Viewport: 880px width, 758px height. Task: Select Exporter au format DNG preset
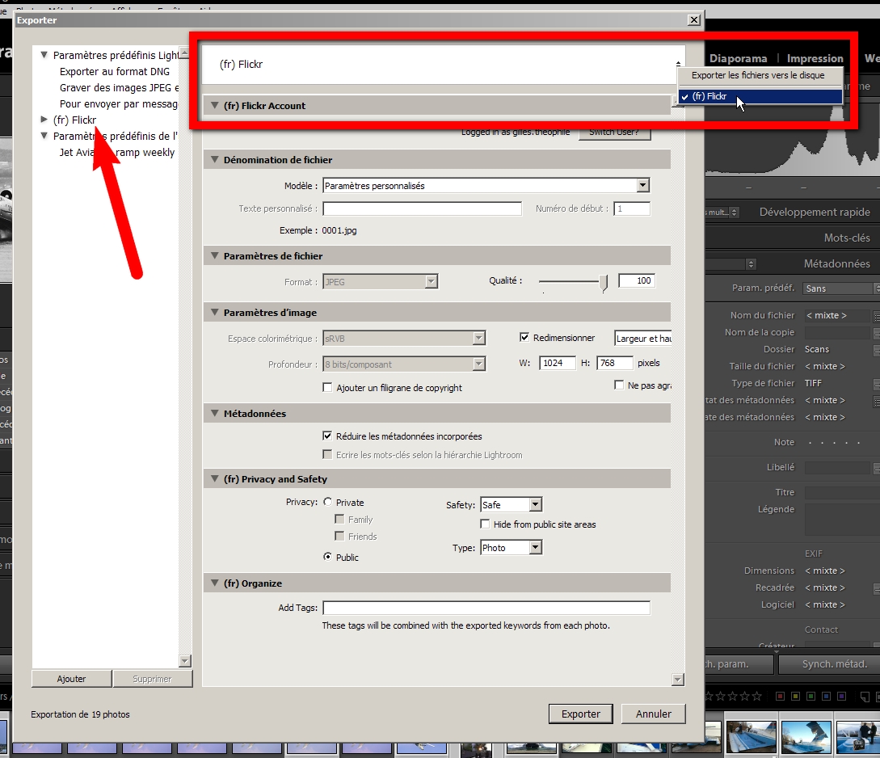tap(115, 71)
